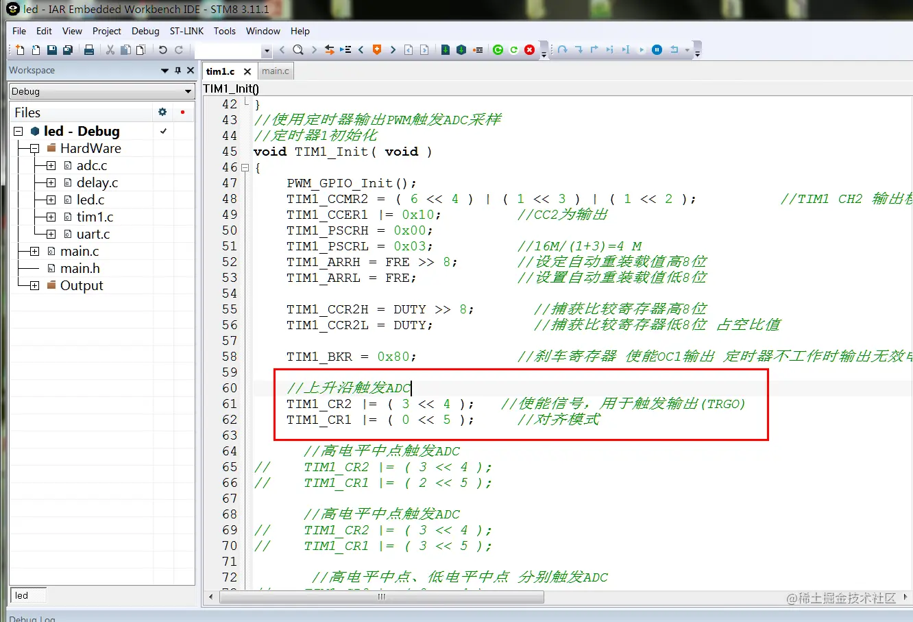Navigate forward using page-forward icon
The height and width of the screenshot is (622, 913).
coord(424,49)
